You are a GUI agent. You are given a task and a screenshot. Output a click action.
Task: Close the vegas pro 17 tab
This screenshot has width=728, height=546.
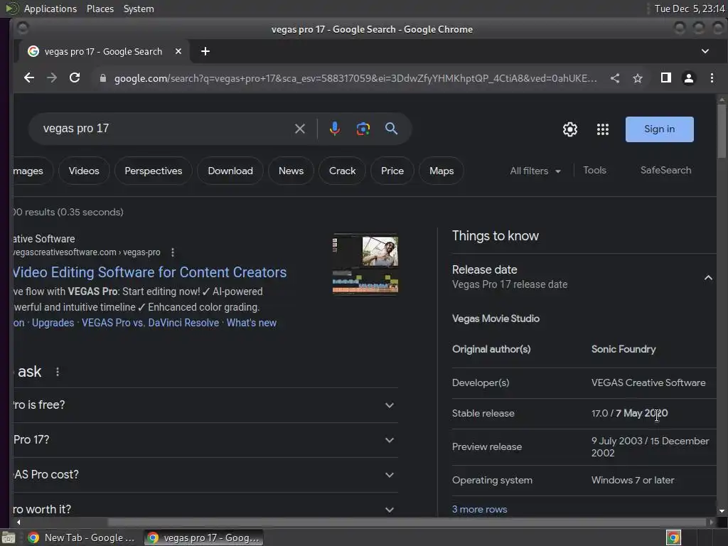click(178, 51)
